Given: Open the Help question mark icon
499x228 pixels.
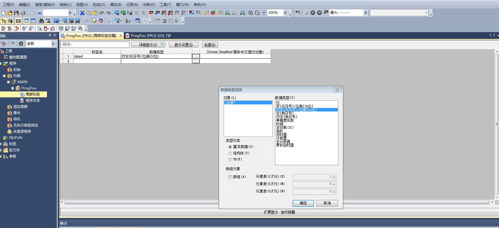Looking at the screenshot, I should point(40,13).
